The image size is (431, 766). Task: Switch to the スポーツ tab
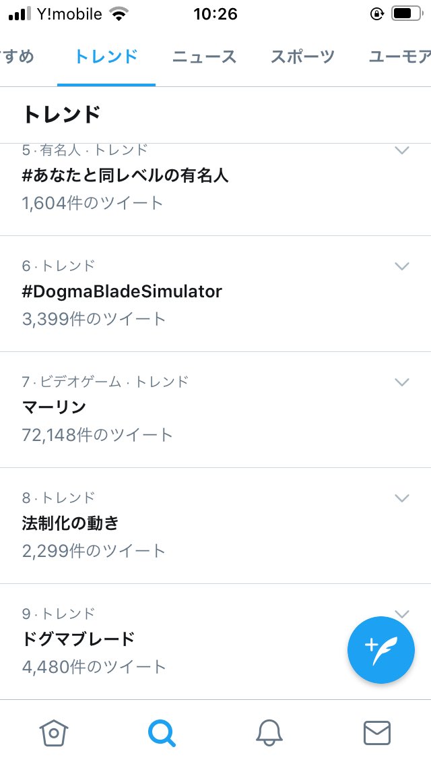tap(302, 57)
